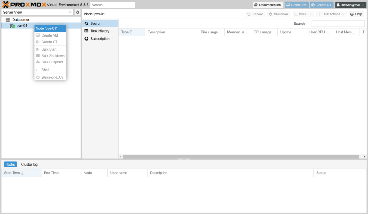368x214 pixels.
Task: Click the pve-01 node server icon
Action: pos(12,26)
